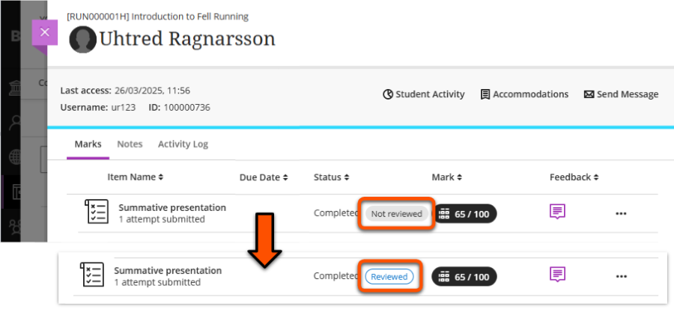Viewport: 674px width, 309px height.
Task: Sort by Due Date column
Action: (x=264, y=177)
